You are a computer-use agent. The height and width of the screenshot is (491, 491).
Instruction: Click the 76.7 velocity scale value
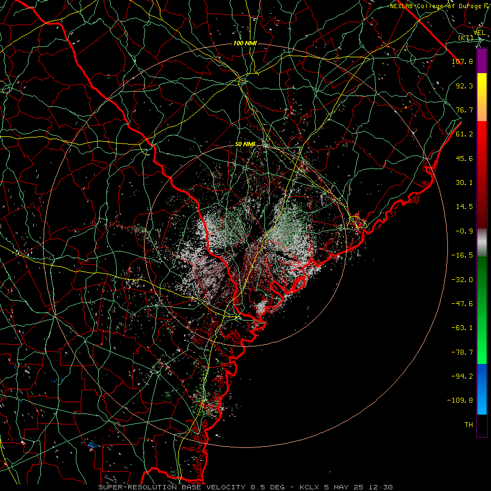pos(464,110)
